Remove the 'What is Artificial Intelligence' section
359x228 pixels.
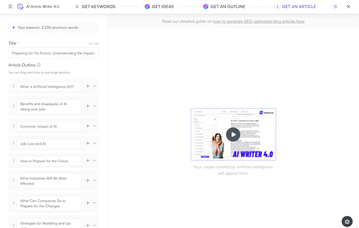click(x=95, y=86)
